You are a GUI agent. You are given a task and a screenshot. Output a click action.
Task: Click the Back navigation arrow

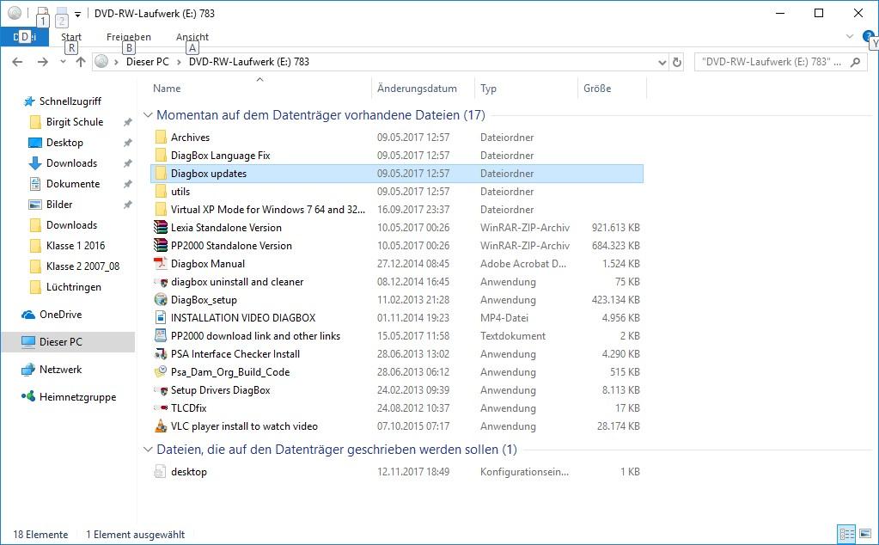(x=17, y=62)
